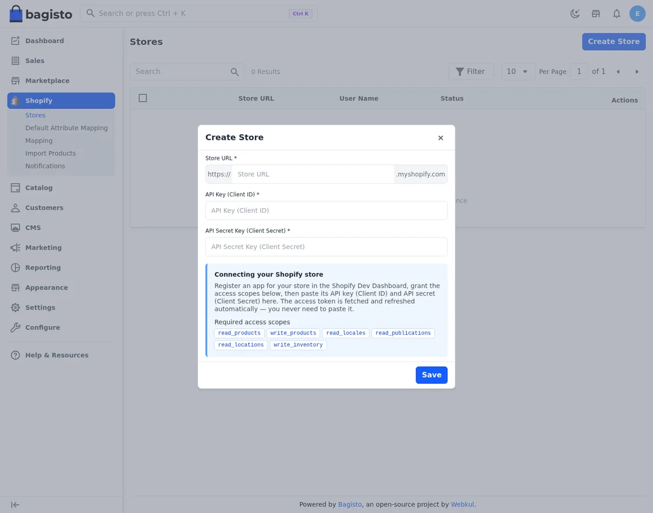This screenshot has height=513, width=653.
Task: Click Connecting your Shopify store heading
Action: pos(269,275)
